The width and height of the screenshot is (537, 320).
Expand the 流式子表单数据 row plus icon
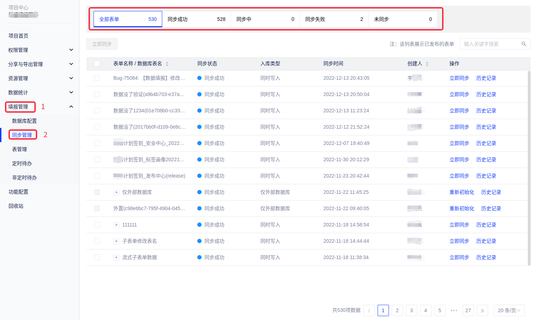pyautogui.click(x=116, y=258)
